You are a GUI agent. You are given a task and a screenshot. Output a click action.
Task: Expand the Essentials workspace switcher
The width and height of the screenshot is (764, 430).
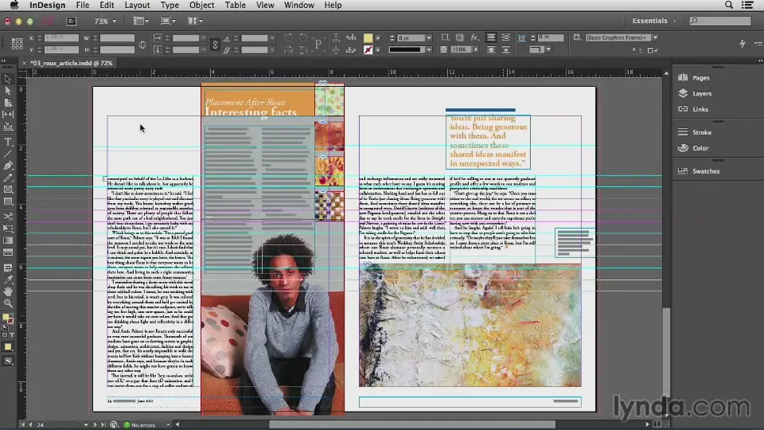pyautogui.click(x=654, y=21)
